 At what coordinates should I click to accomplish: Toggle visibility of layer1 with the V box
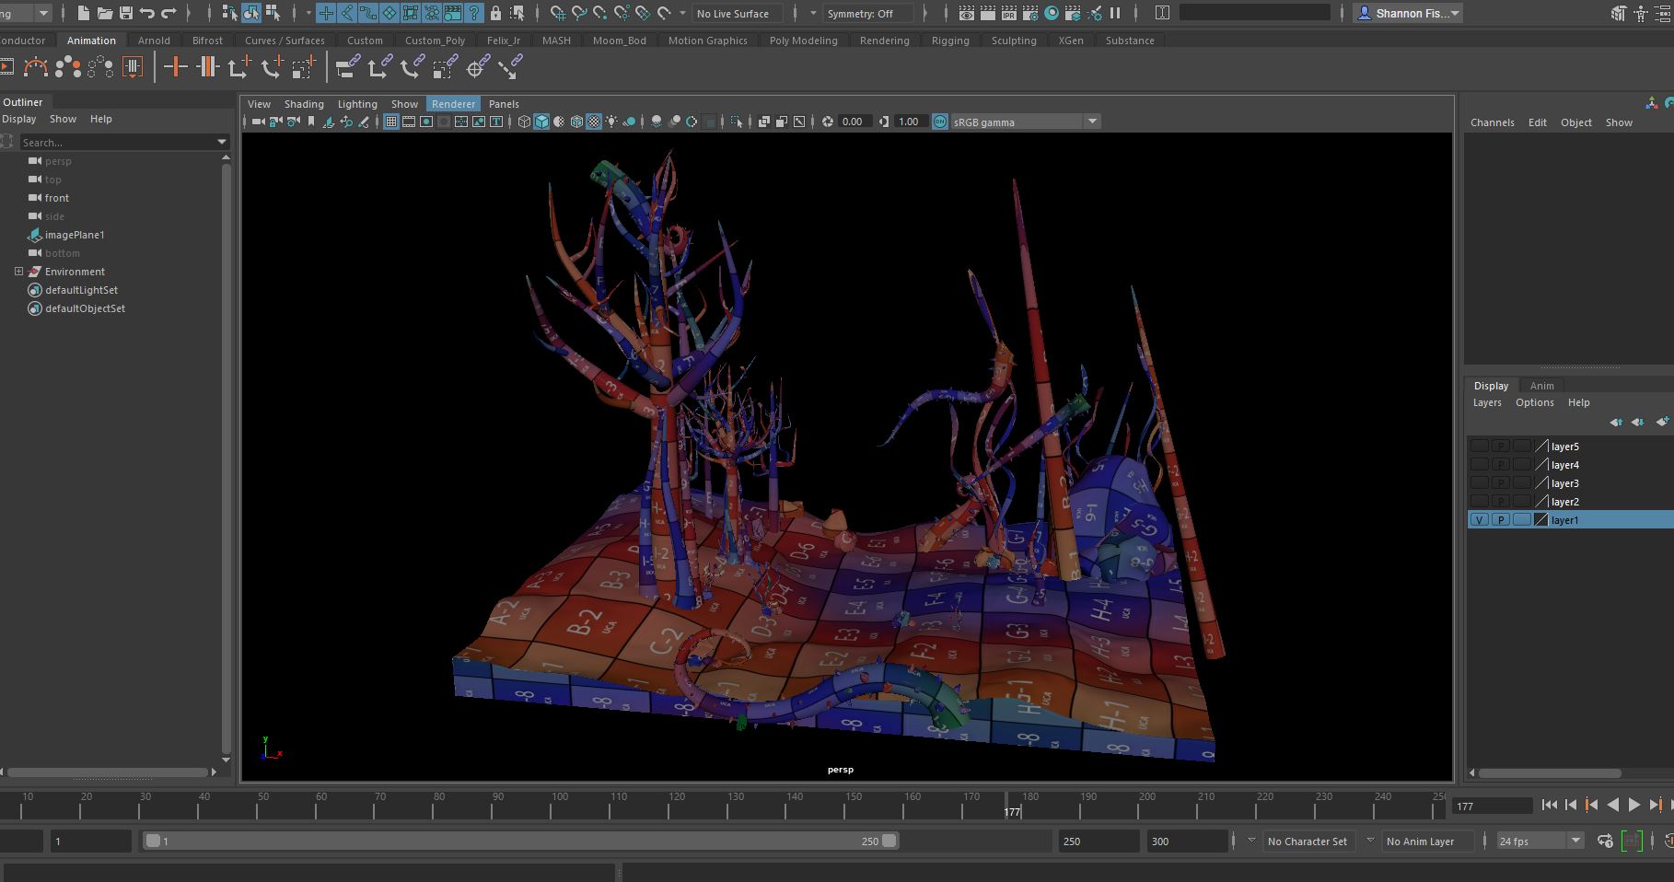(1479, 519)
